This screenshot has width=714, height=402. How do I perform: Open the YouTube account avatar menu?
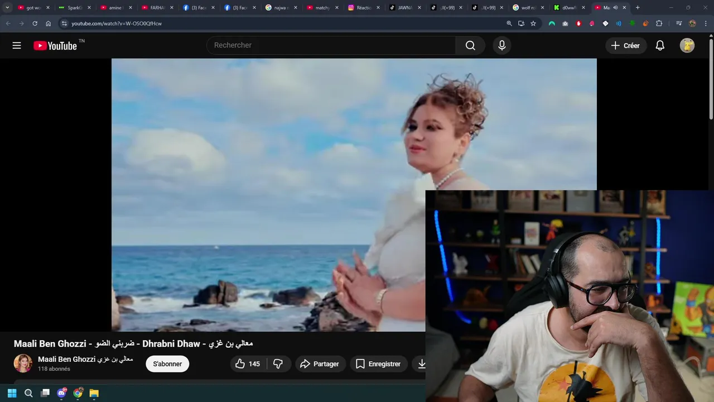(x=687, y=46)
